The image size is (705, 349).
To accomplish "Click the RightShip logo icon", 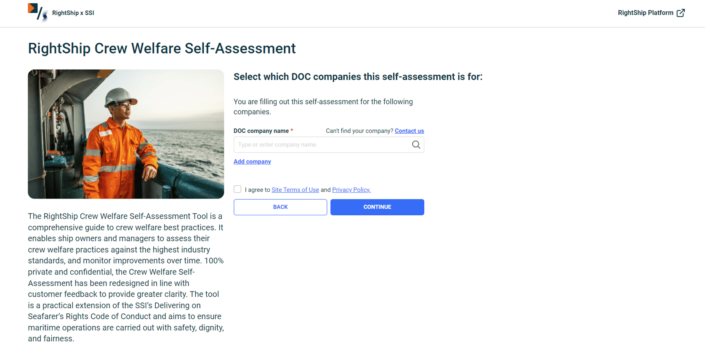I will click(x=37, y=12).
